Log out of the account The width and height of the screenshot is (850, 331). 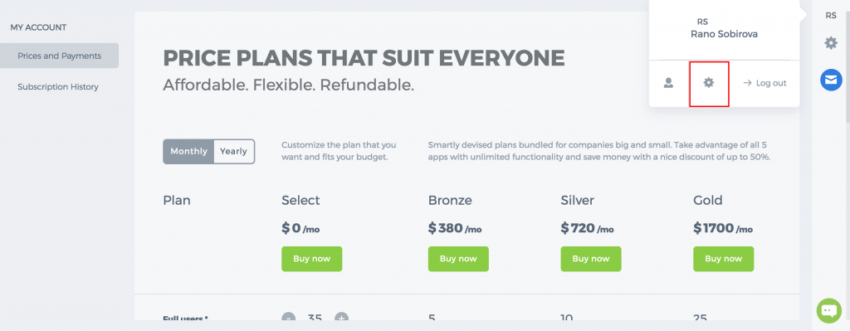coord(765,83)
